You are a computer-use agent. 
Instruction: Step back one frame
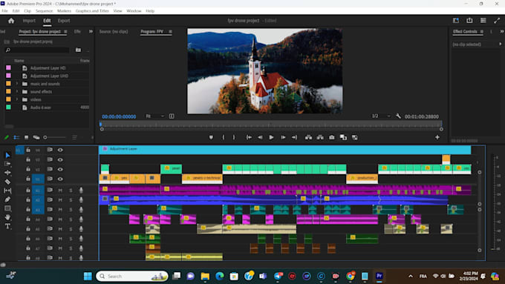[260, 137]
